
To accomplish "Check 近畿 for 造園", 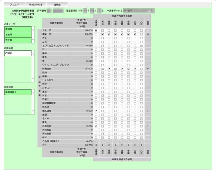I will 122,115.
